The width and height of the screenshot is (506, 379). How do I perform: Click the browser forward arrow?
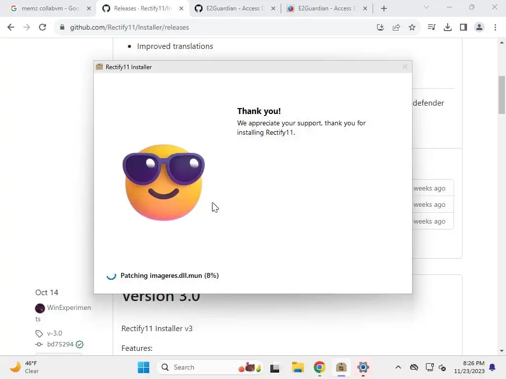(27, 28)
